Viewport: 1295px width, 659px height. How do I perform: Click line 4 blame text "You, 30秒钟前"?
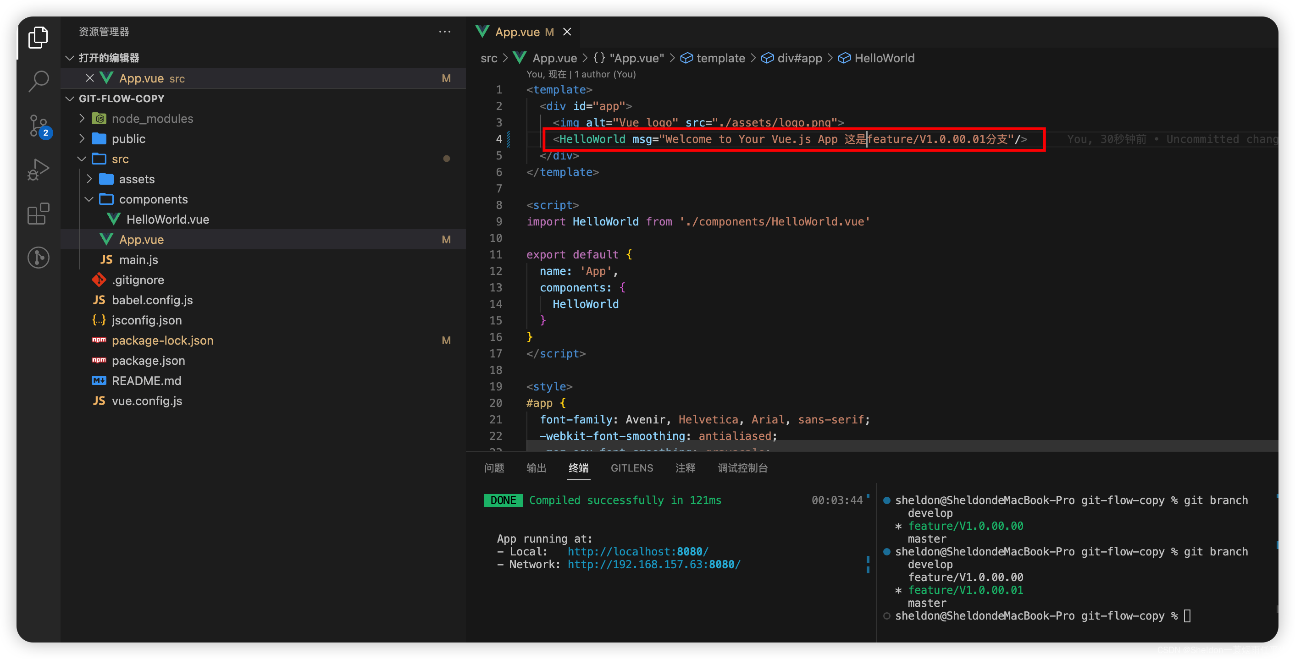point(1107,139)
